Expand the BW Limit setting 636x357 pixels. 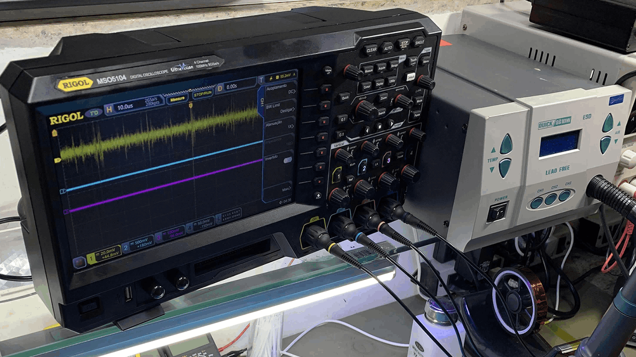(278, 108)
